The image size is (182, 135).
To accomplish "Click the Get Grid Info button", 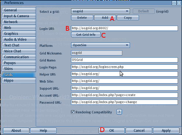I will (x=86, y=35).
